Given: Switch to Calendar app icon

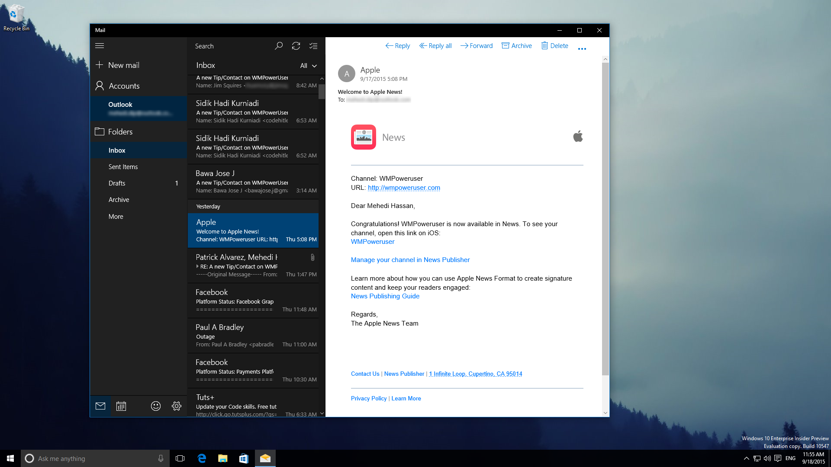Looking at the screenshot, I should click(x=121, y=406).
